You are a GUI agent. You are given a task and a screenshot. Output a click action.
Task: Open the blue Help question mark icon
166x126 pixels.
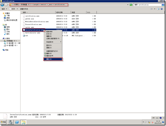pyautogui.click(x=162, y=9)
